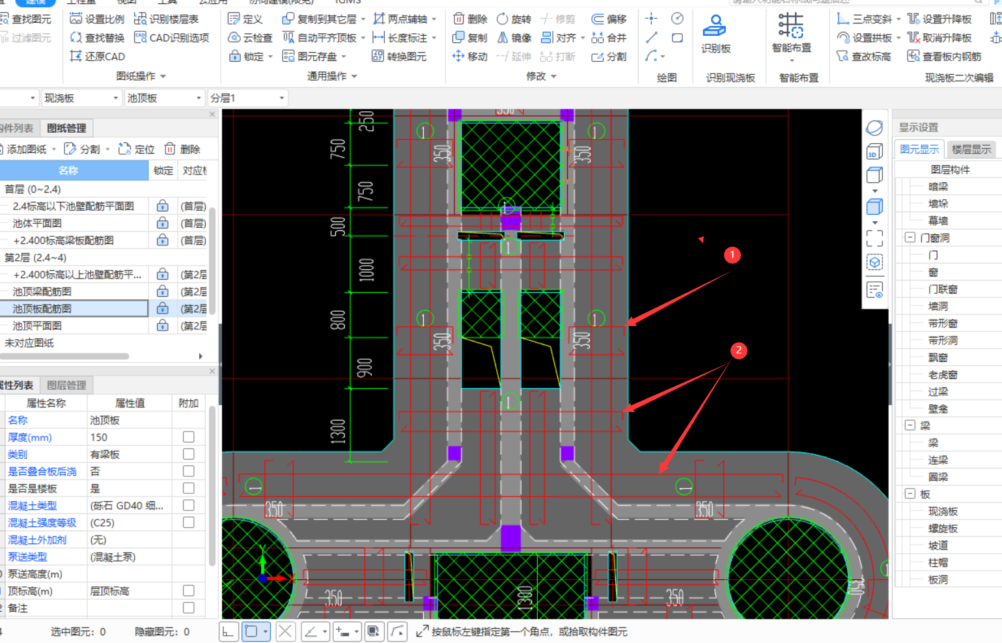
Task: Click the 查找图元 find-element tool
Action: (x=27, y=19)
